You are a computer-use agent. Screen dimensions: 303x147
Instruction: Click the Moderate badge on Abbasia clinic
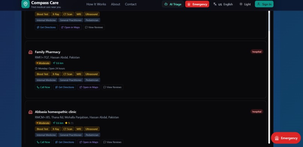coord(43,123)
